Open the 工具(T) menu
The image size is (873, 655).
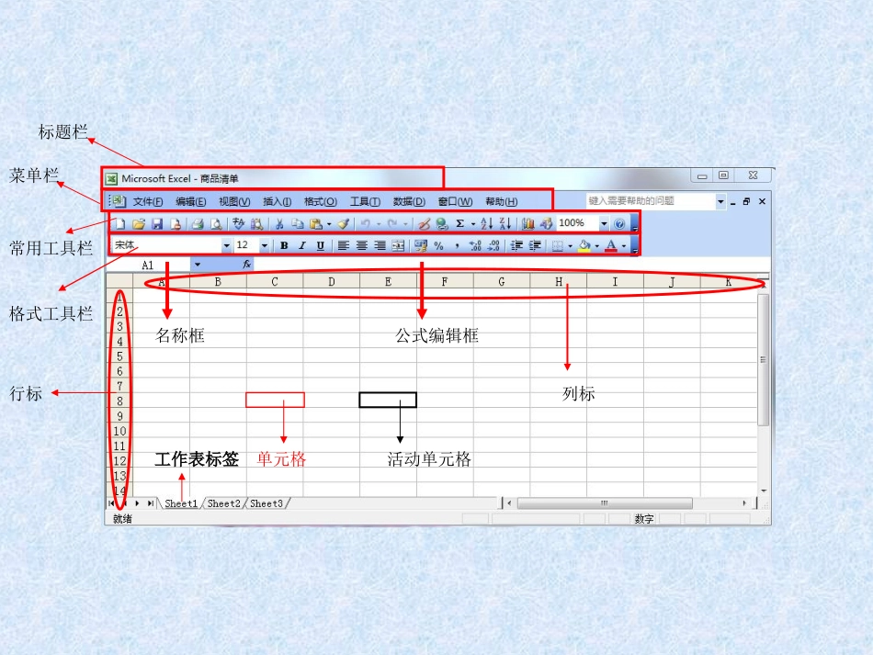pyautogui.click(x=365, y=201)
